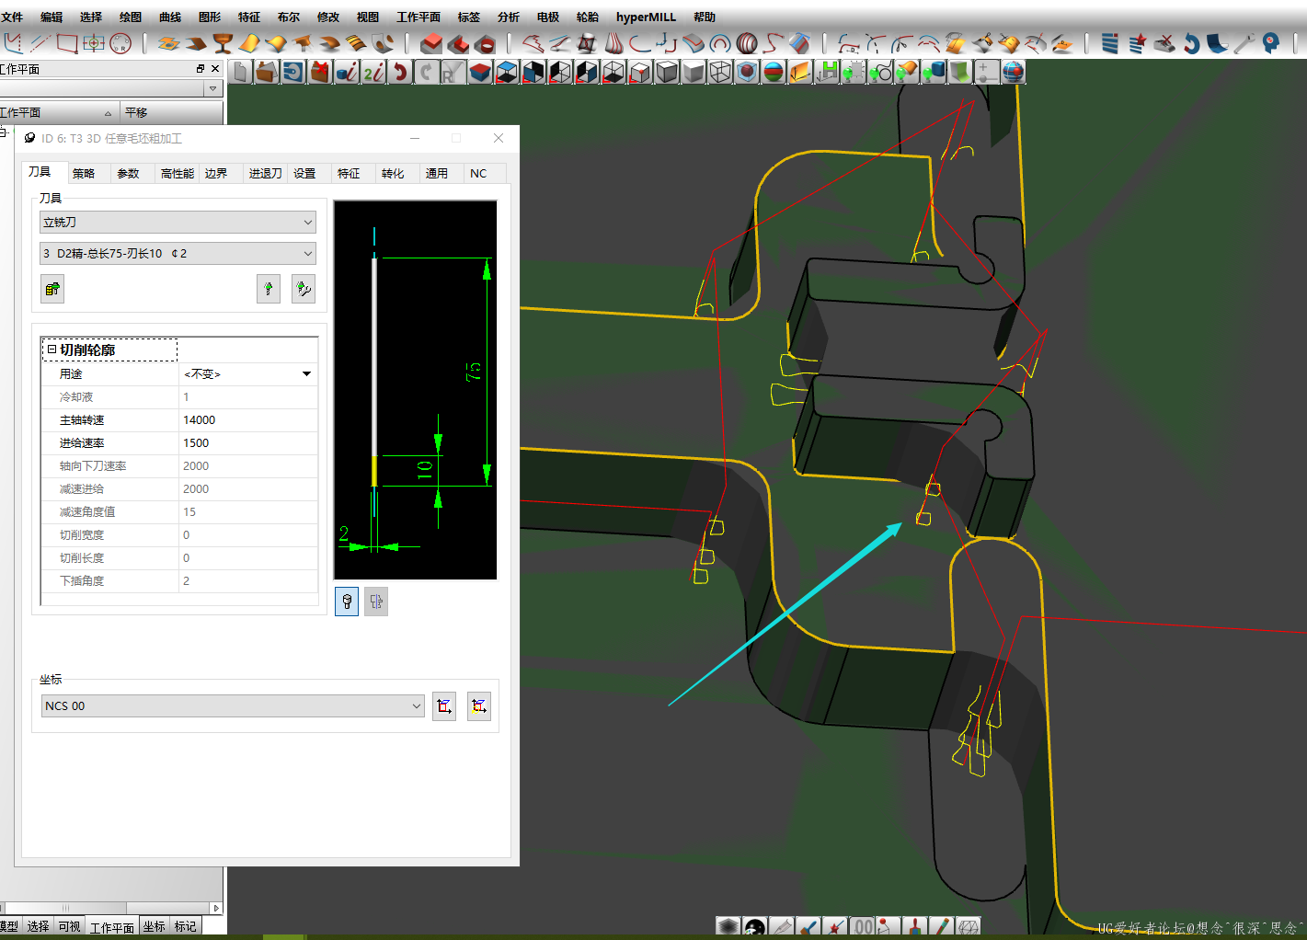This screenshot has height=940, width=1307.
Task: Select the rectangle drawing tool icon
Action: [x=67, y=43]
